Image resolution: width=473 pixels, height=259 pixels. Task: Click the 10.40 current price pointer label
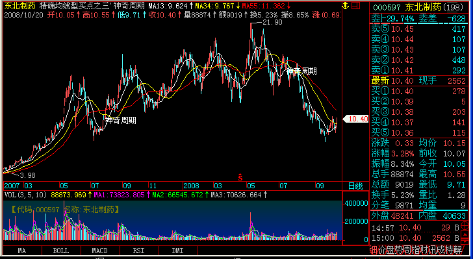(x=356, y=119)
